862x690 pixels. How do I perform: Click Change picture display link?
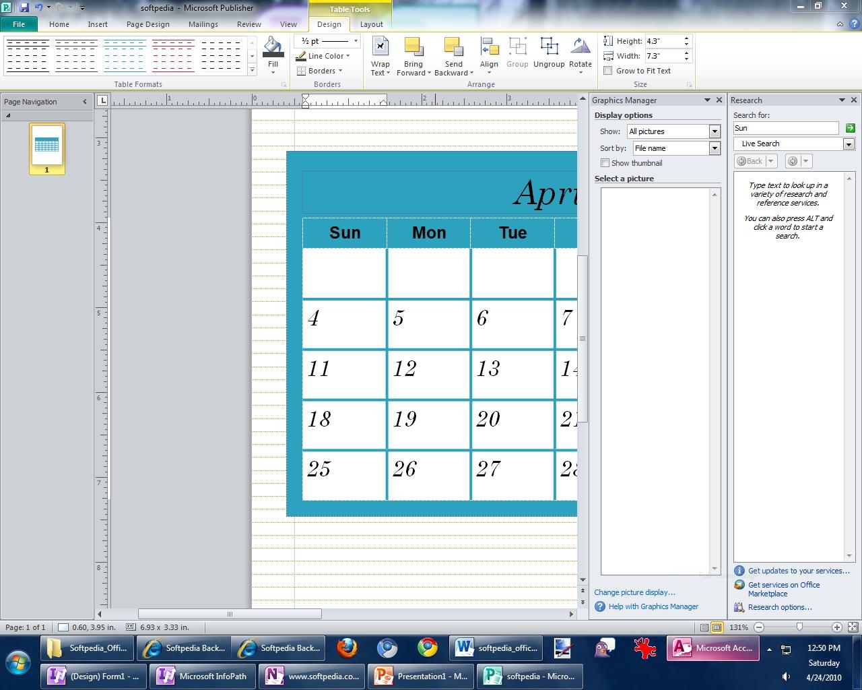(634, 592)
